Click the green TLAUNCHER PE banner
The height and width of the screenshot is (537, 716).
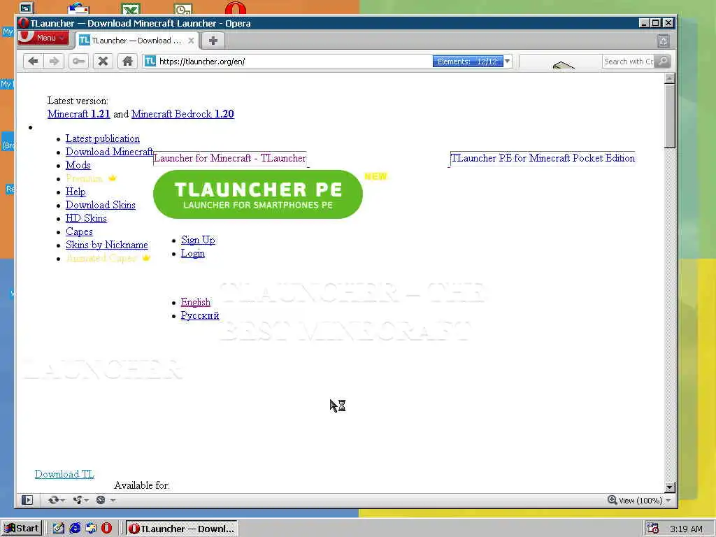(258, 194)
